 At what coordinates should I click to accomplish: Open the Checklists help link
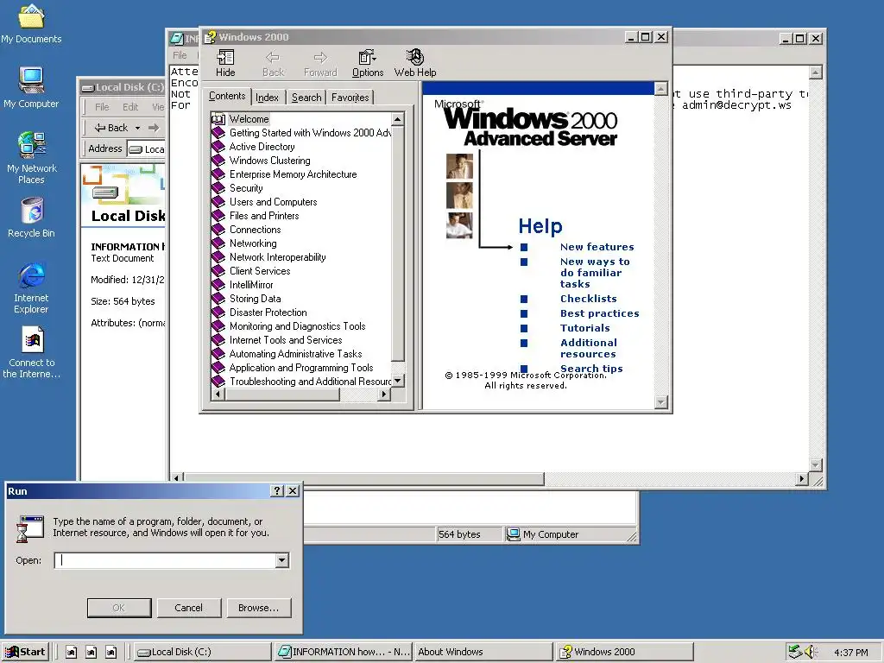pyautogui.click(x=588, y=299)
